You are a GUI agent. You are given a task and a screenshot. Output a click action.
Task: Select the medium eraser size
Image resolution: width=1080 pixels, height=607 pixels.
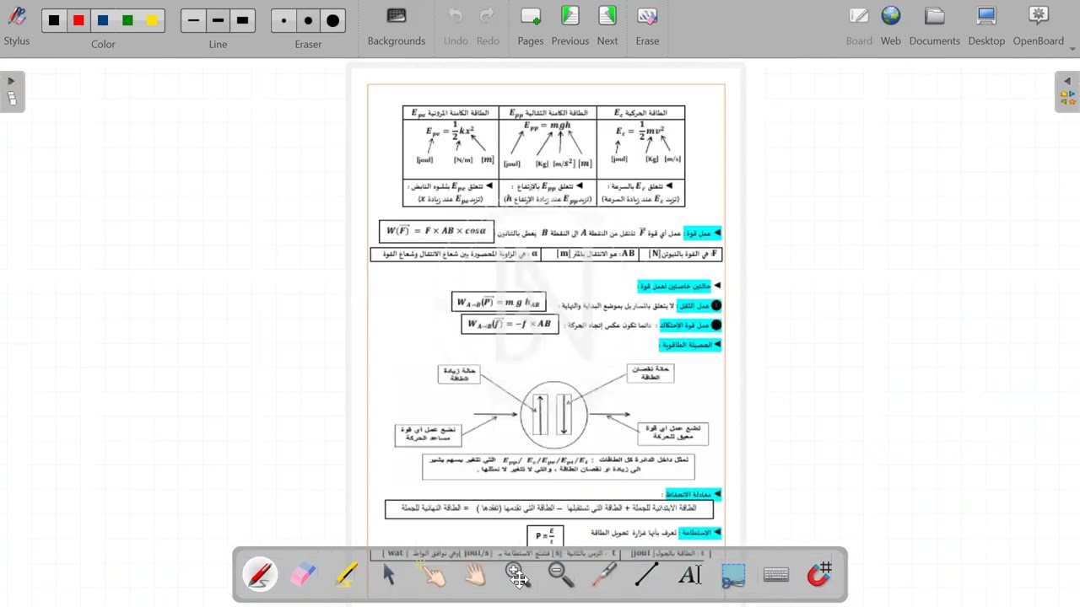tap(308, 20)
